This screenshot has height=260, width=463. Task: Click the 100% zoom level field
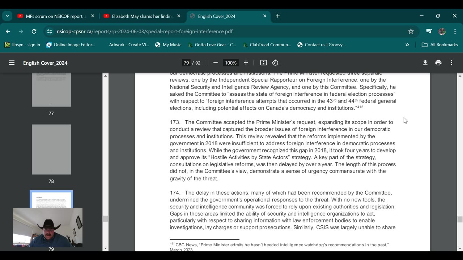(230, 63)
